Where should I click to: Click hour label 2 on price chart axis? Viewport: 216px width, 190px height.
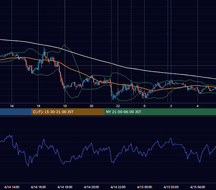(171, 106)
